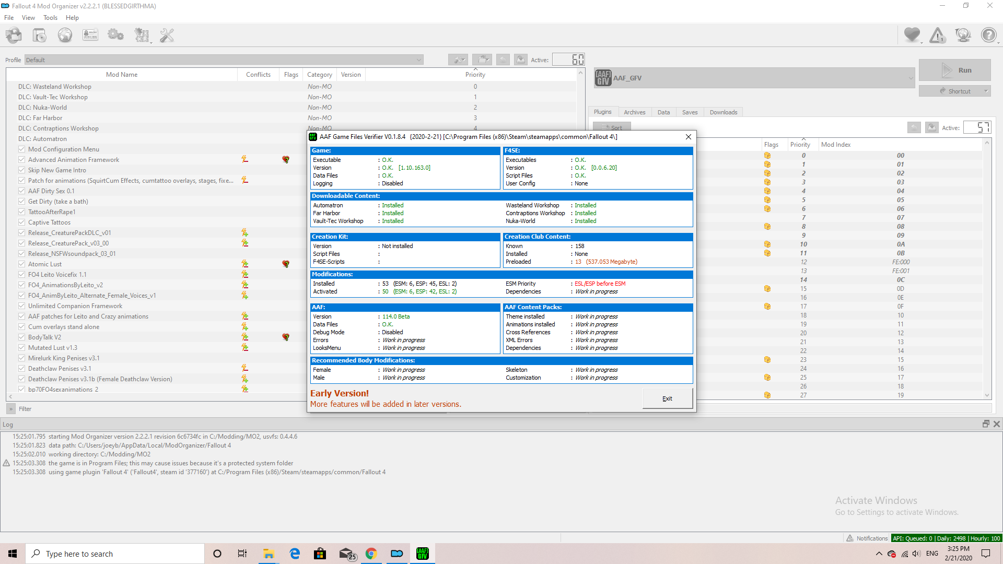Click conflict flag icon for Advanced Animation Framework
Image resolution: width=1003 pixels, height=564 pixels.
pos(244,159)
